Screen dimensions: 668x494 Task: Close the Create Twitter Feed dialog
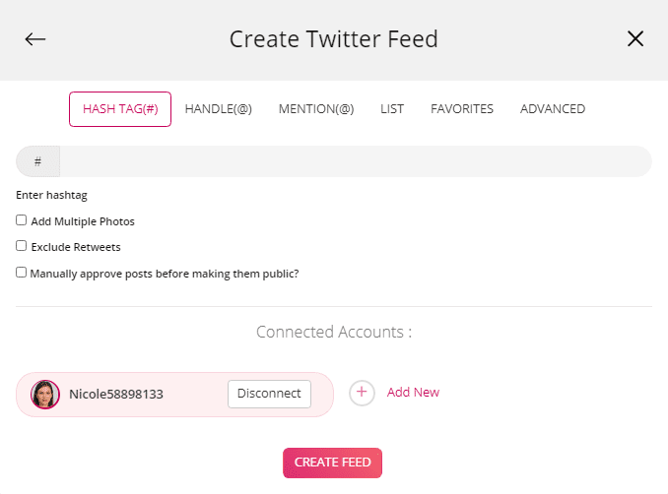635,39
